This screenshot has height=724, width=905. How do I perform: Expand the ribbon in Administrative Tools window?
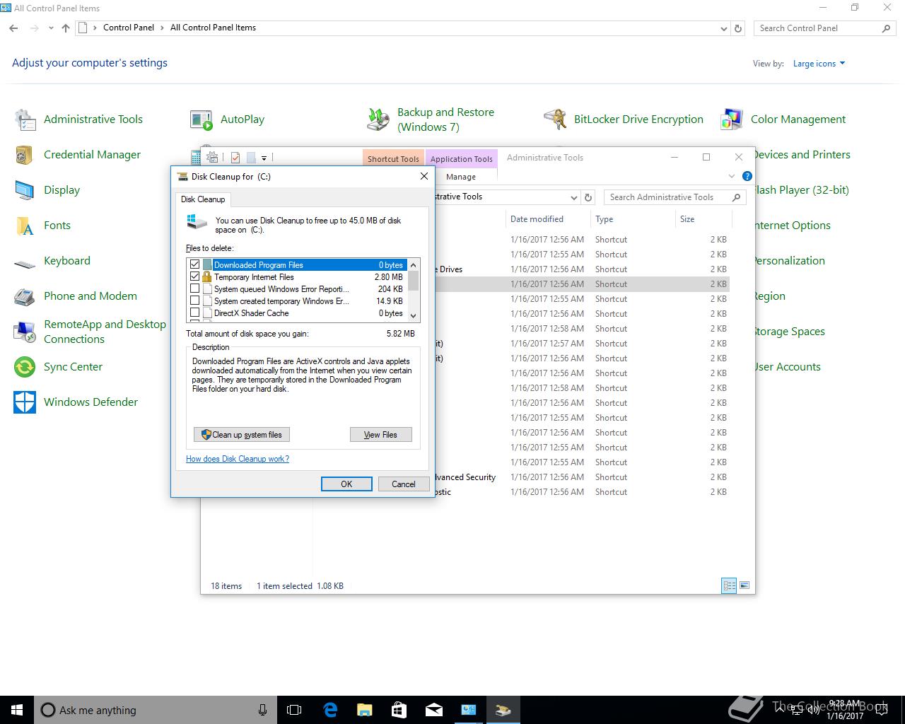pyautogui.click(x=731, y=176)
